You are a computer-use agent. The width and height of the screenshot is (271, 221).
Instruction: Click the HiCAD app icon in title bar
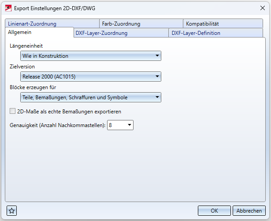coord(8,8)
